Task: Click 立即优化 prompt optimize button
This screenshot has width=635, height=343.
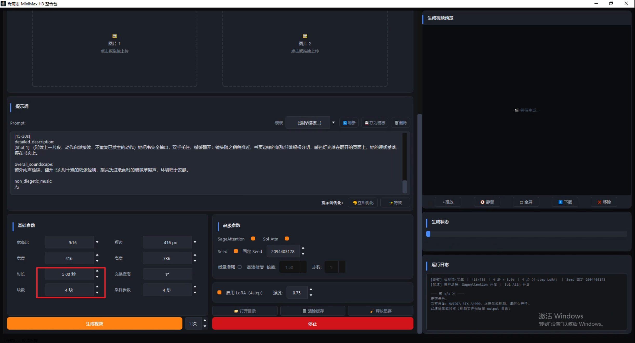Action: point(363,203)
